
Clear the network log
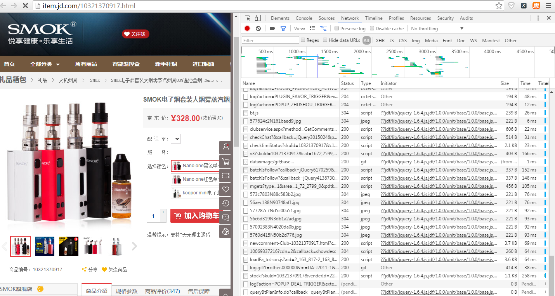tap(258, 28)
